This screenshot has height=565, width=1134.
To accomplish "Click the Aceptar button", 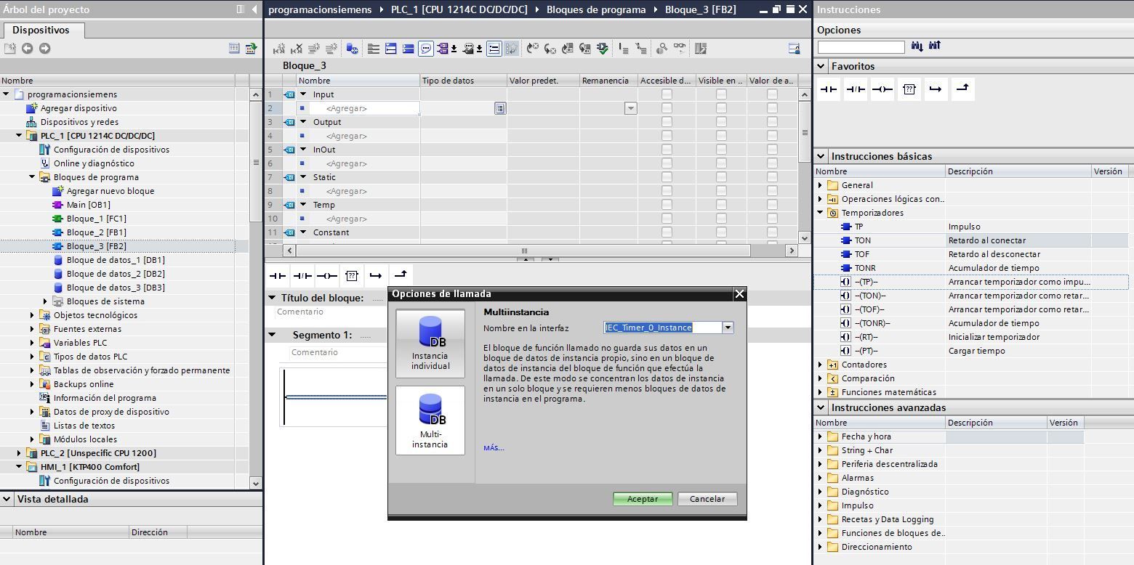I will point(643,499).
